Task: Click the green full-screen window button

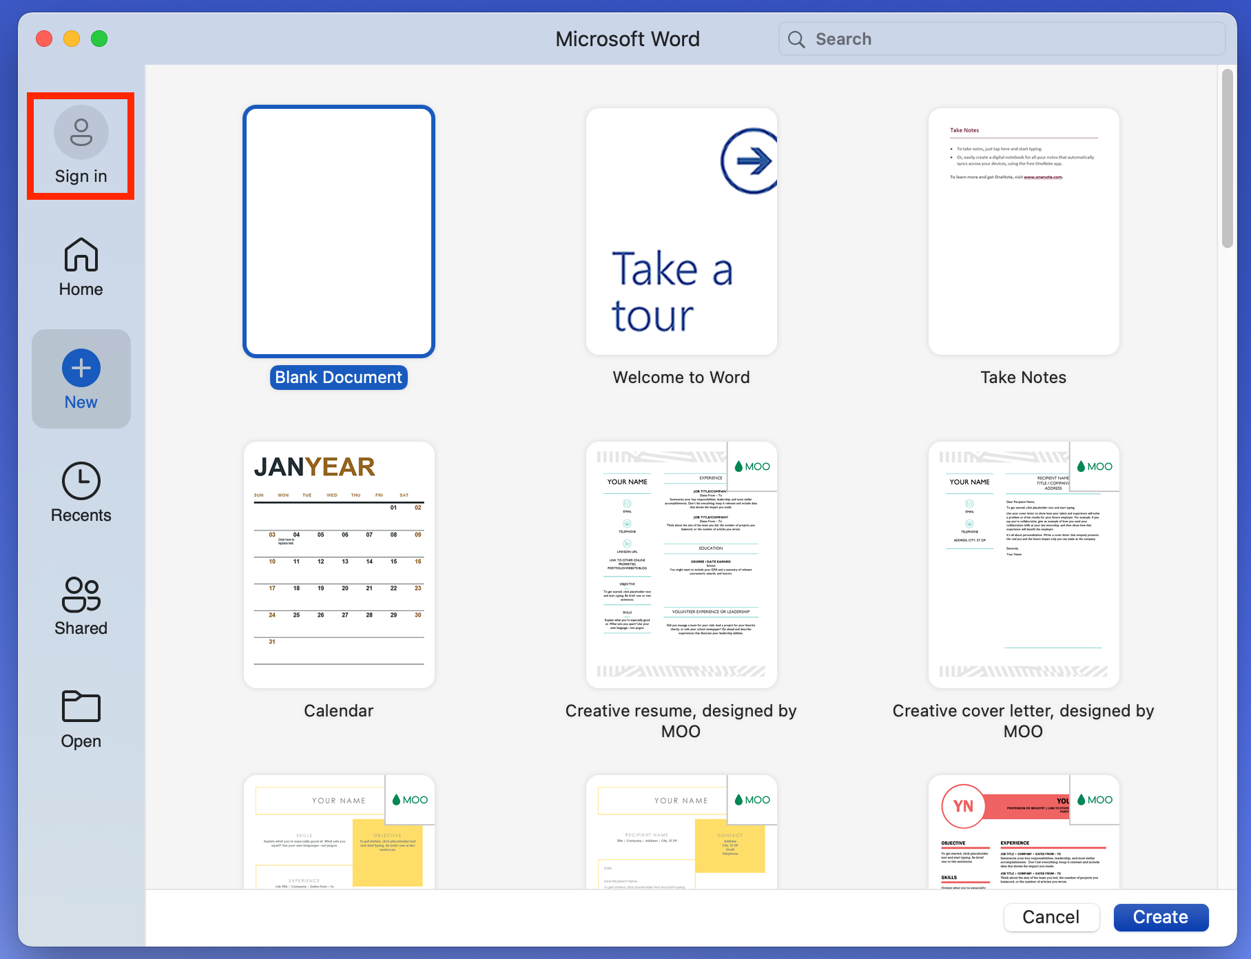Action: (x=99, y=39)
